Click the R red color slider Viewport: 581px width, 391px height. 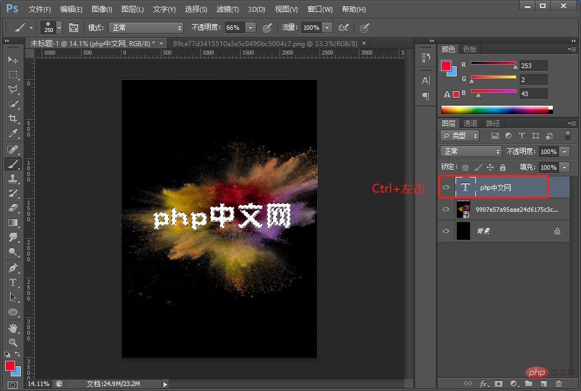493,63
